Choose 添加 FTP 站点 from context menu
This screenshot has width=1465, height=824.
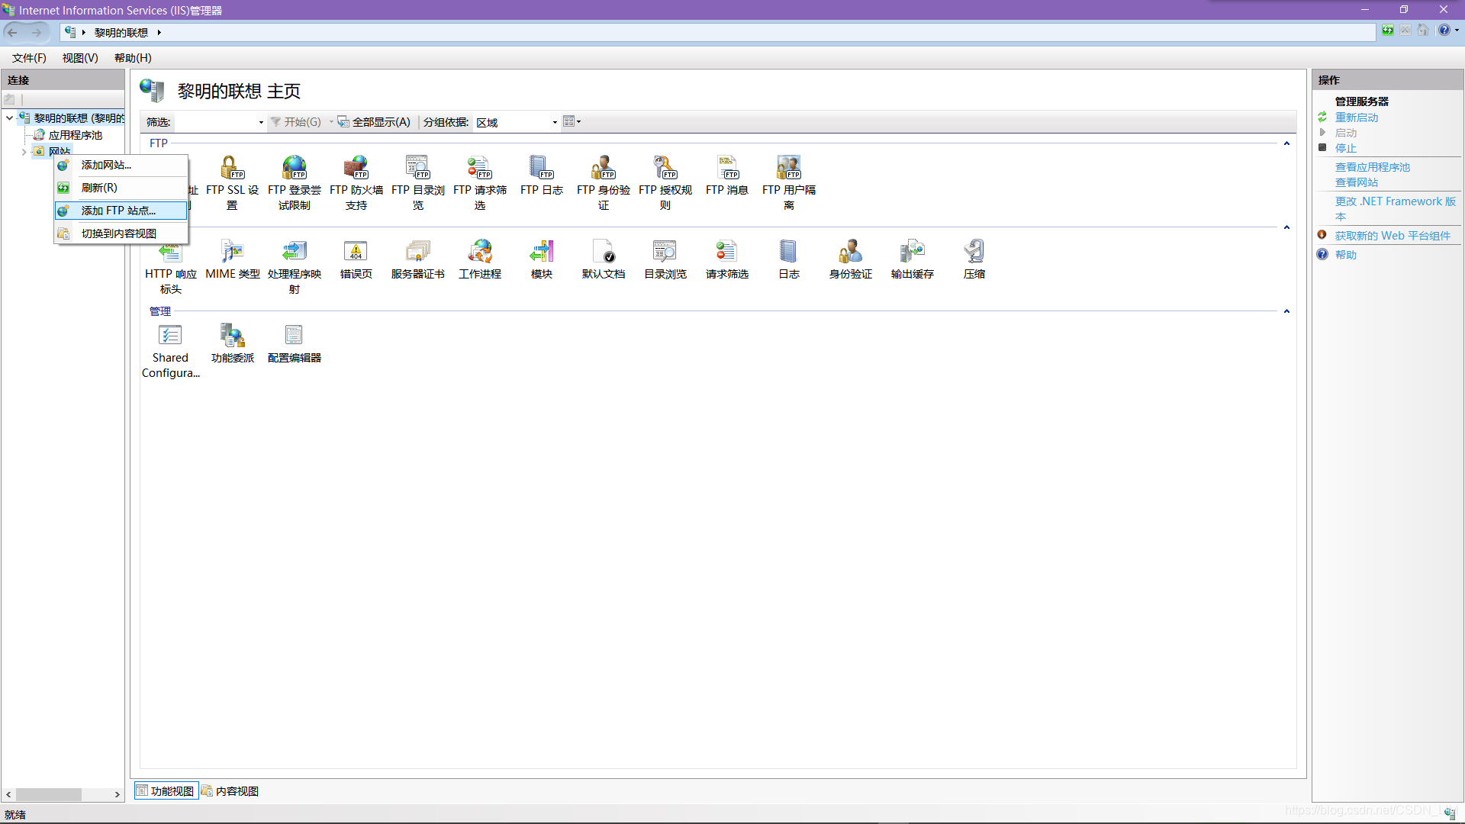tap(121, 211)
